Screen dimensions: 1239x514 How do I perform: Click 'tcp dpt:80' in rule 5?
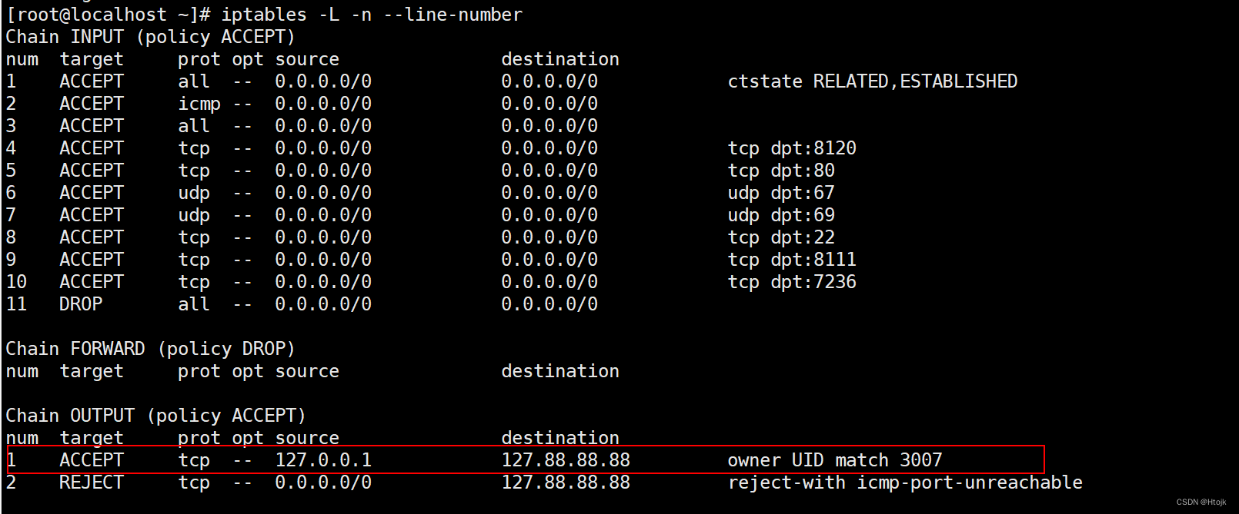[x=781, y=171]
